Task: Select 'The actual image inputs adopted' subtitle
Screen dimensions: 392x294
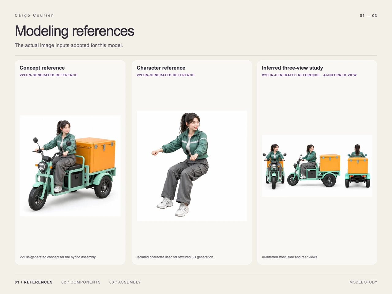Action: (69, 45)
